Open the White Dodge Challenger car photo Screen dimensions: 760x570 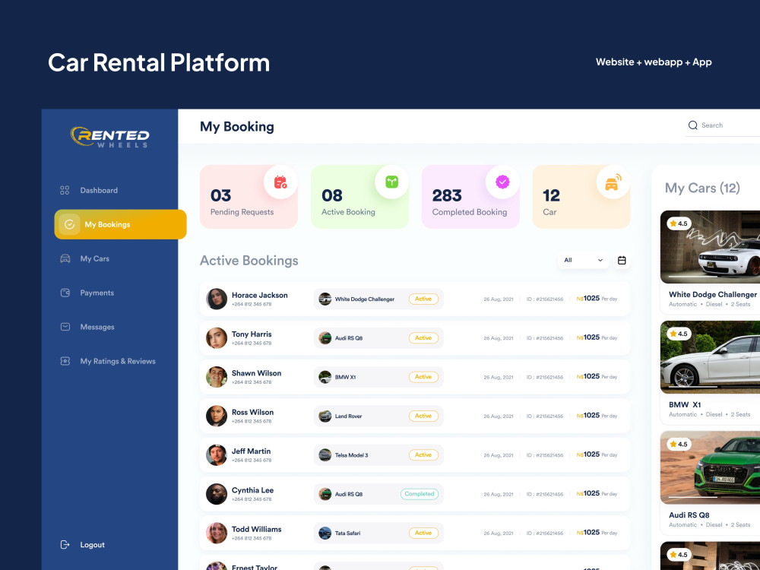point(710,247)
